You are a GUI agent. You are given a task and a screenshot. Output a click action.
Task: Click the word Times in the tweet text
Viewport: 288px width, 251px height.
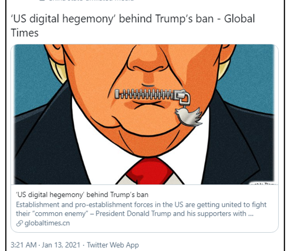click(25, 33)
